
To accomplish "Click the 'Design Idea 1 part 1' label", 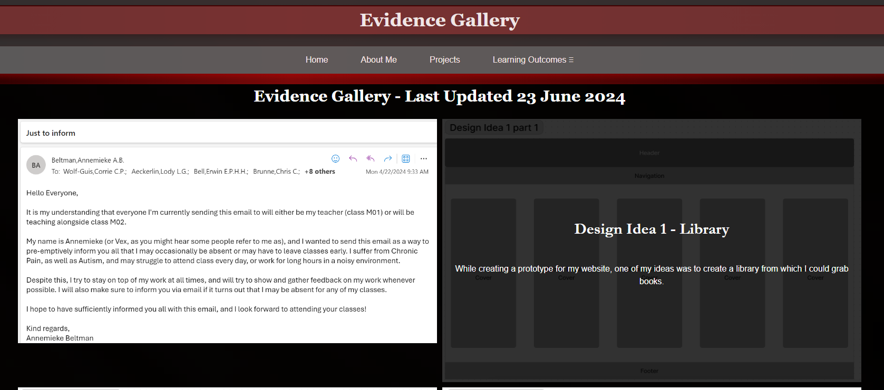I will tap(494, 127).
